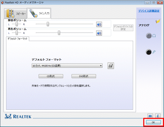Open the 16 ビット, 44100 Hz format dropdown
164x127 pixels.
[67, 66]
